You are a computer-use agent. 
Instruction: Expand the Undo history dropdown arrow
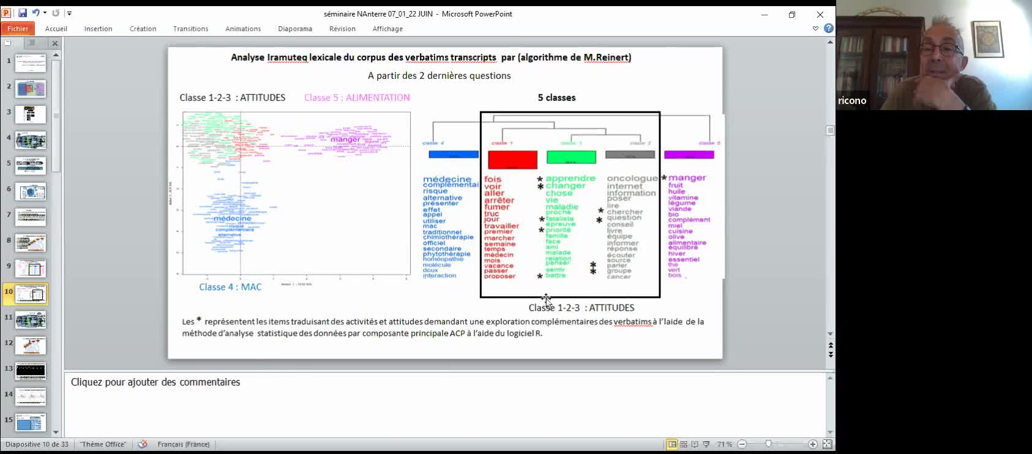click(45, 13)
